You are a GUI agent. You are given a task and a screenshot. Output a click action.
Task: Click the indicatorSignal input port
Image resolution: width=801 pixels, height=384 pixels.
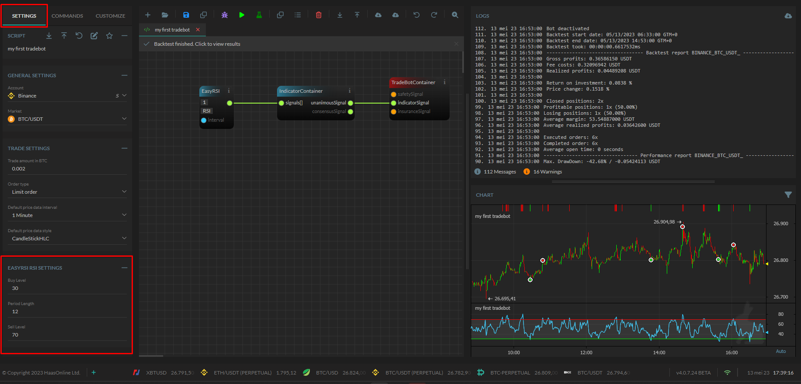(394, 103)
